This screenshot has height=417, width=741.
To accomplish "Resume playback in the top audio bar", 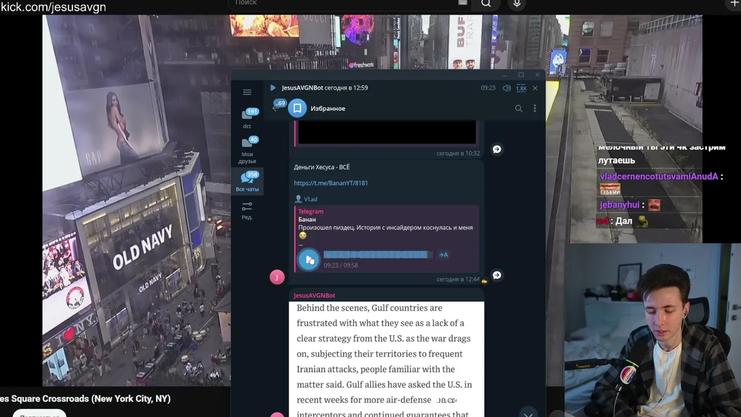I will (x=273, y=88).
